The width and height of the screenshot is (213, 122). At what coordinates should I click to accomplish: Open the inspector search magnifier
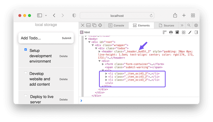(189, 25)
